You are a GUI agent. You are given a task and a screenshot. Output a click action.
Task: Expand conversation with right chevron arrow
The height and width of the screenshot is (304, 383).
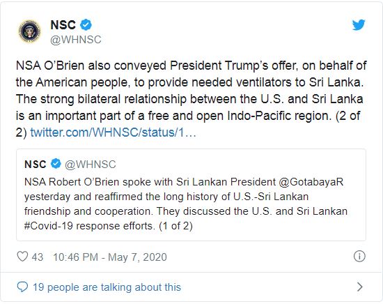coord(359,287)
